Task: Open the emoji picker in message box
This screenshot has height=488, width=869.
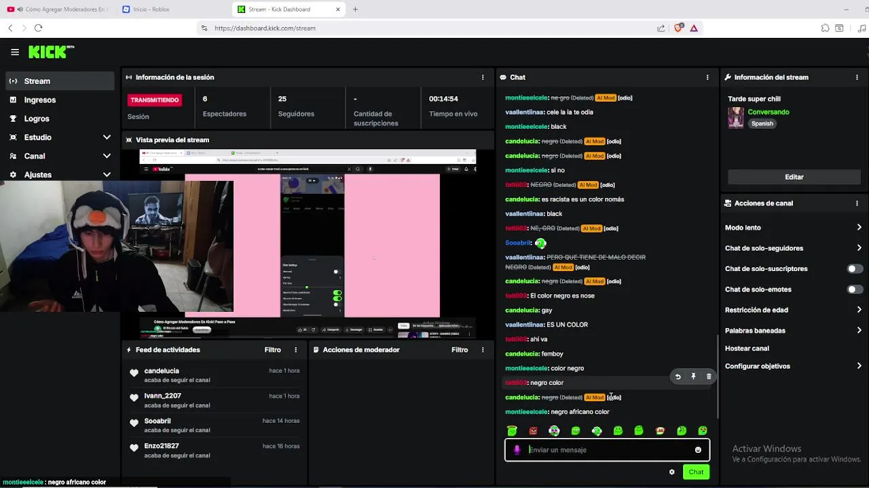Action: [698, 450]
